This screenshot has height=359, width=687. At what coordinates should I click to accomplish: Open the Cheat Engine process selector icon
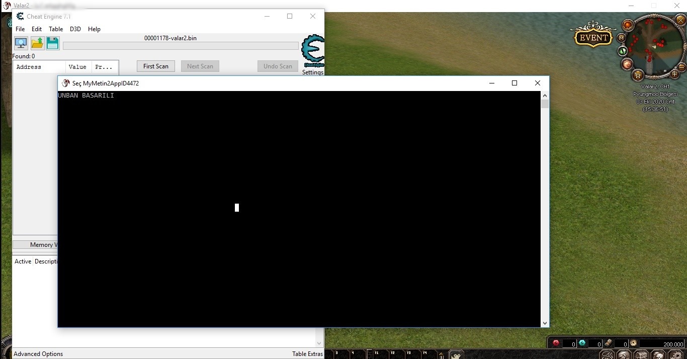point(21,43)
